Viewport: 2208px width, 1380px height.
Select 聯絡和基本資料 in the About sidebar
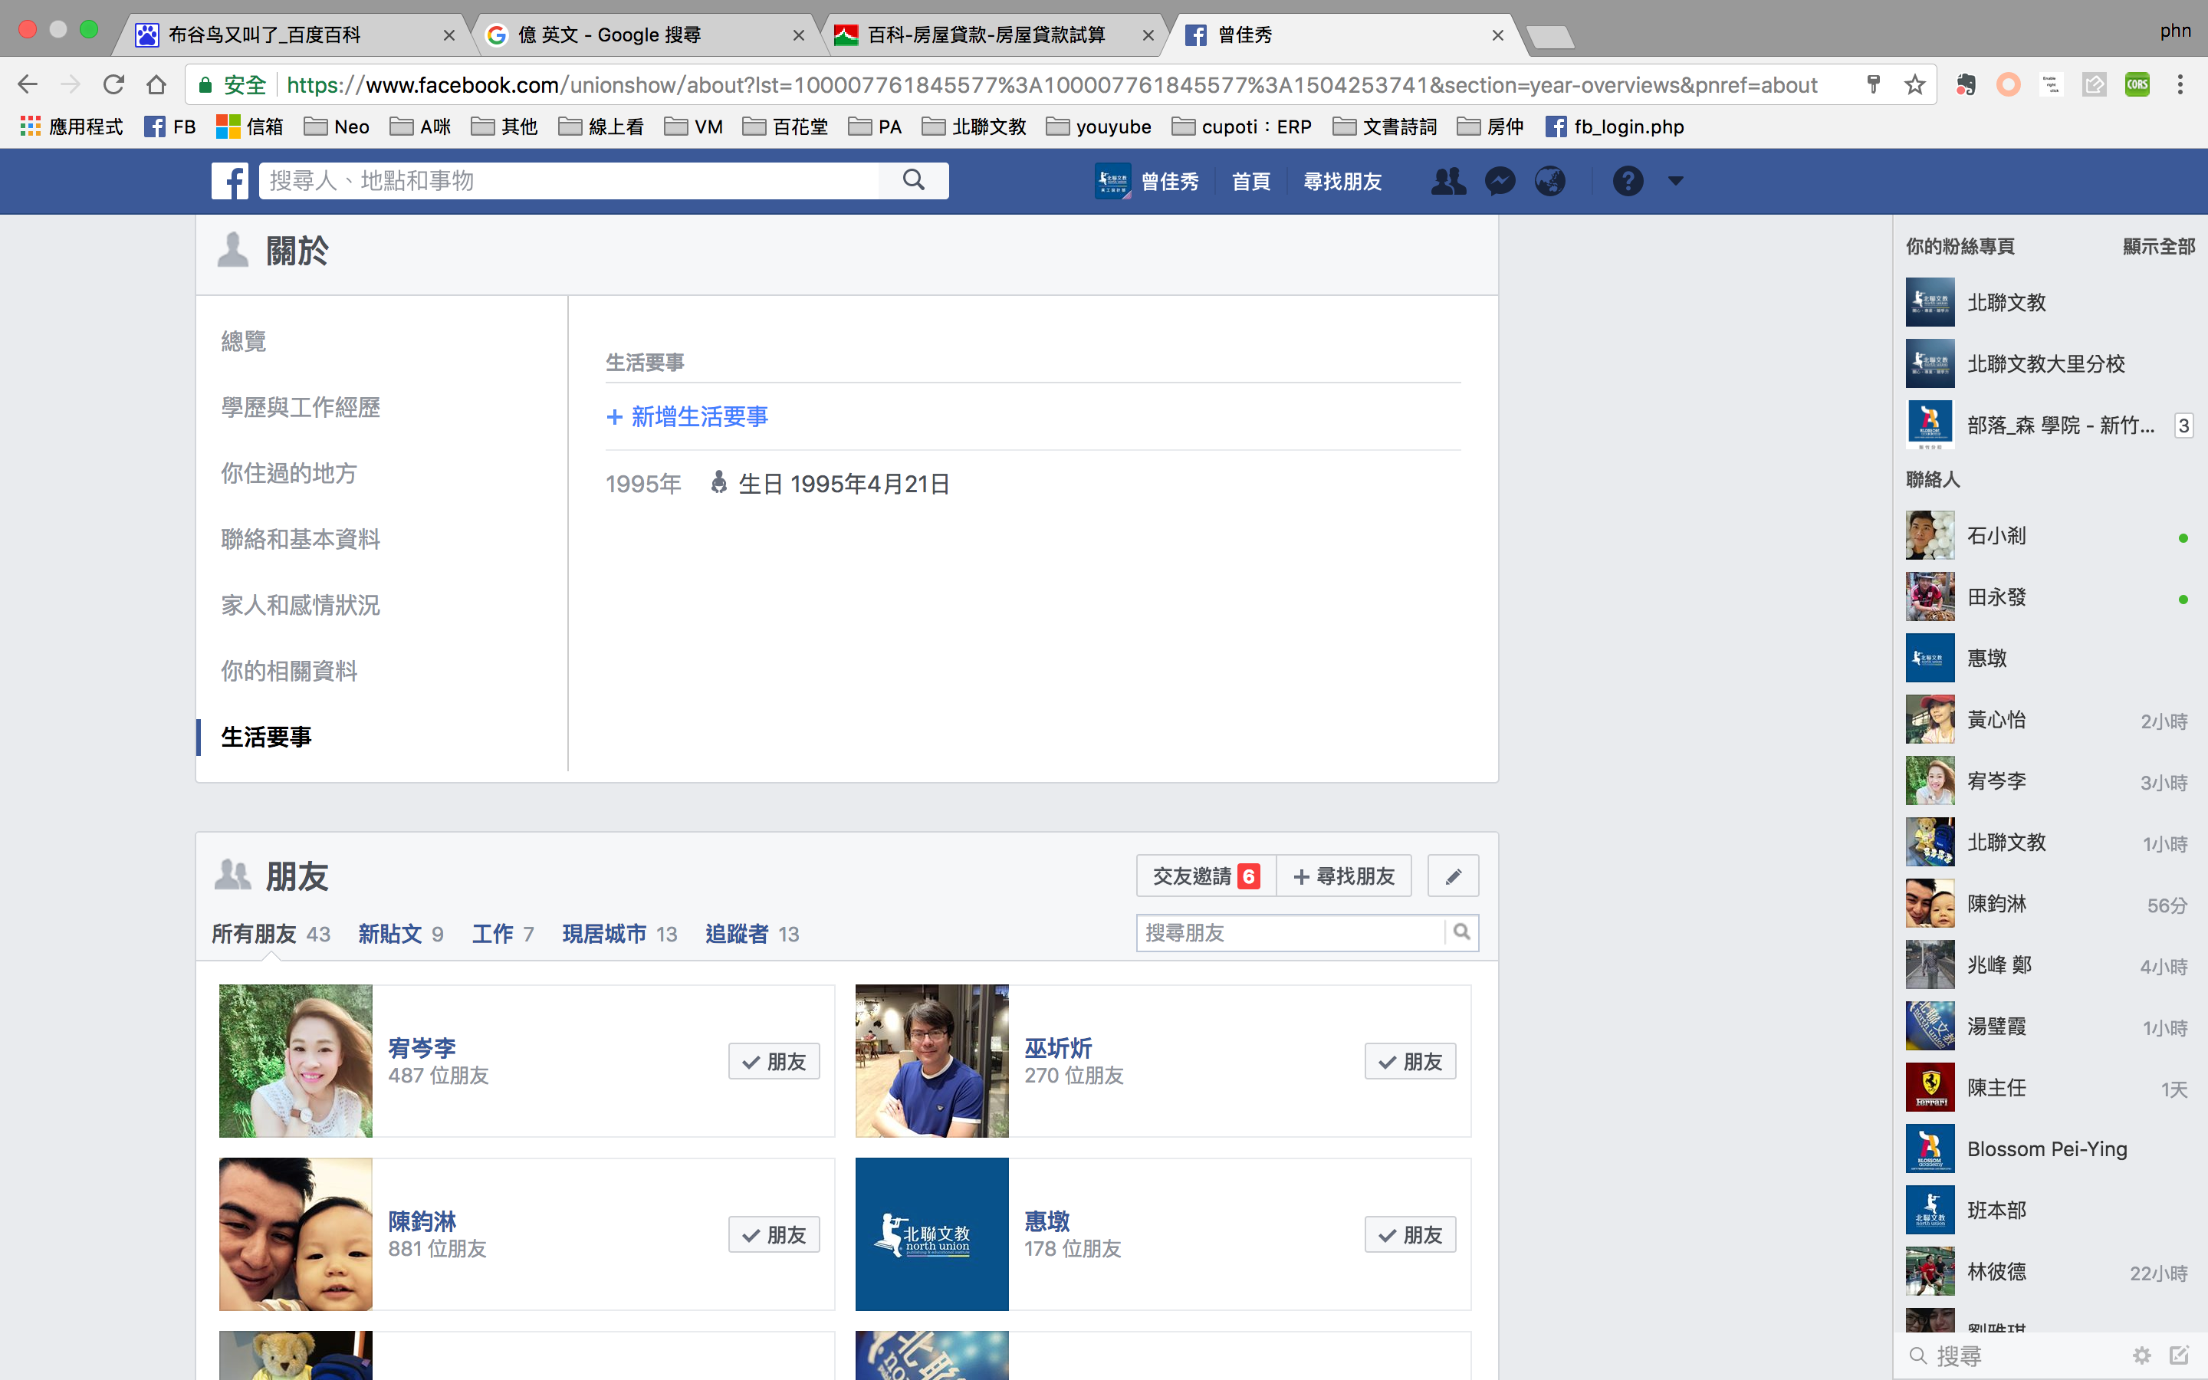(301, 540)
